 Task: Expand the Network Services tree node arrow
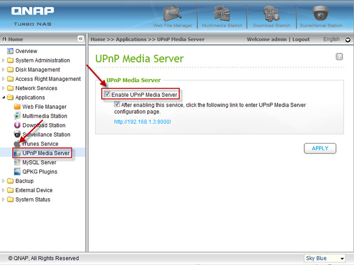pyautogui.click(x=3, y=88)
